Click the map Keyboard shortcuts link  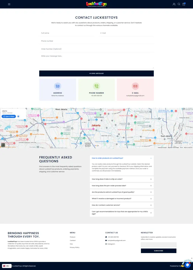pyautogui.click(x=162, y=148)
